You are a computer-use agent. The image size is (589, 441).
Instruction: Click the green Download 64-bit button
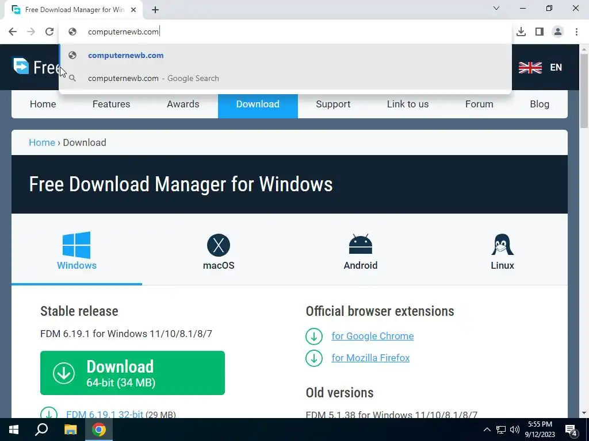coord(133,373)
